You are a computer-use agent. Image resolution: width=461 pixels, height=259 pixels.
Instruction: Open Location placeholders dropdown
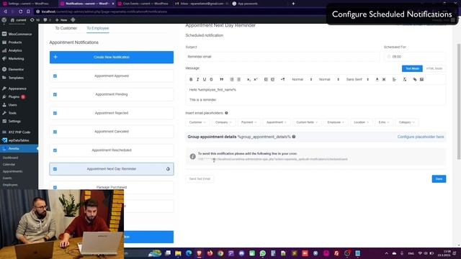pyautogui.click(x=362, y=122)
